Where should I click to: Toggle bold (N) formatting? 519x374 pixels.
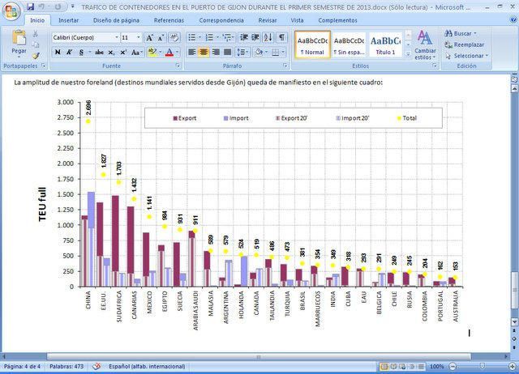tap(58, 52)
